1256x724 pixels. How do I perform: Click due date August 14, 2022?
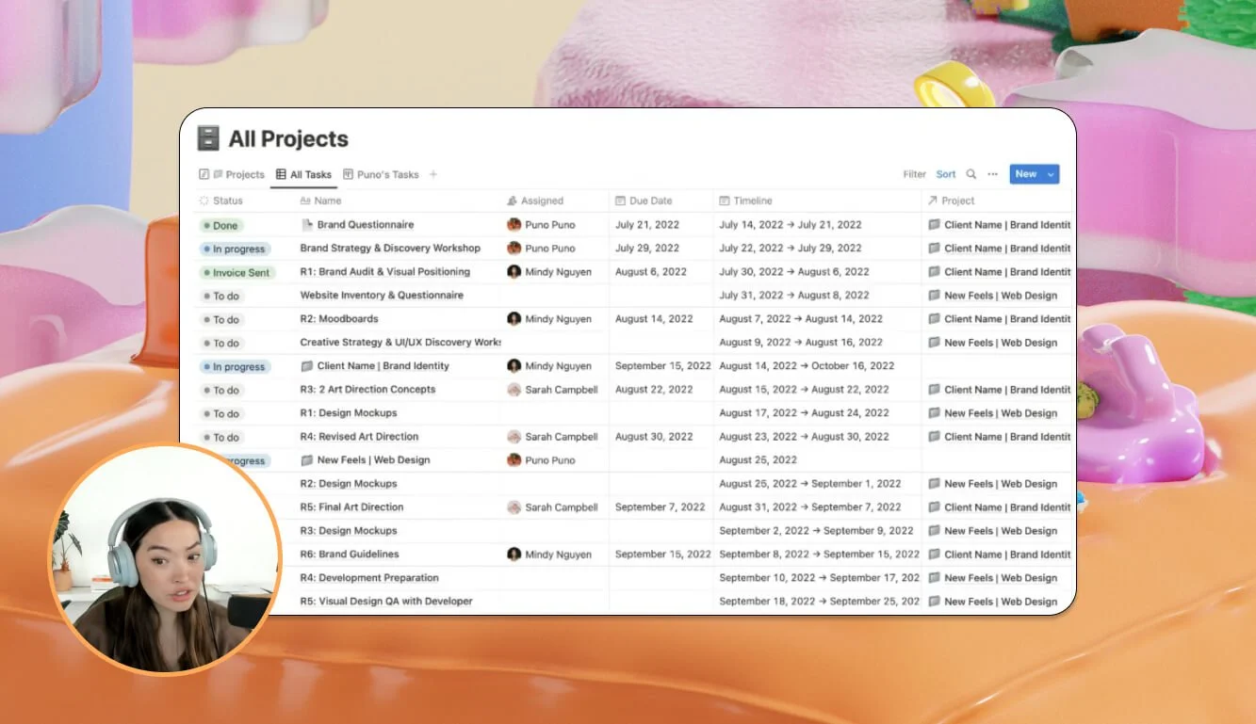coord(654,319)
